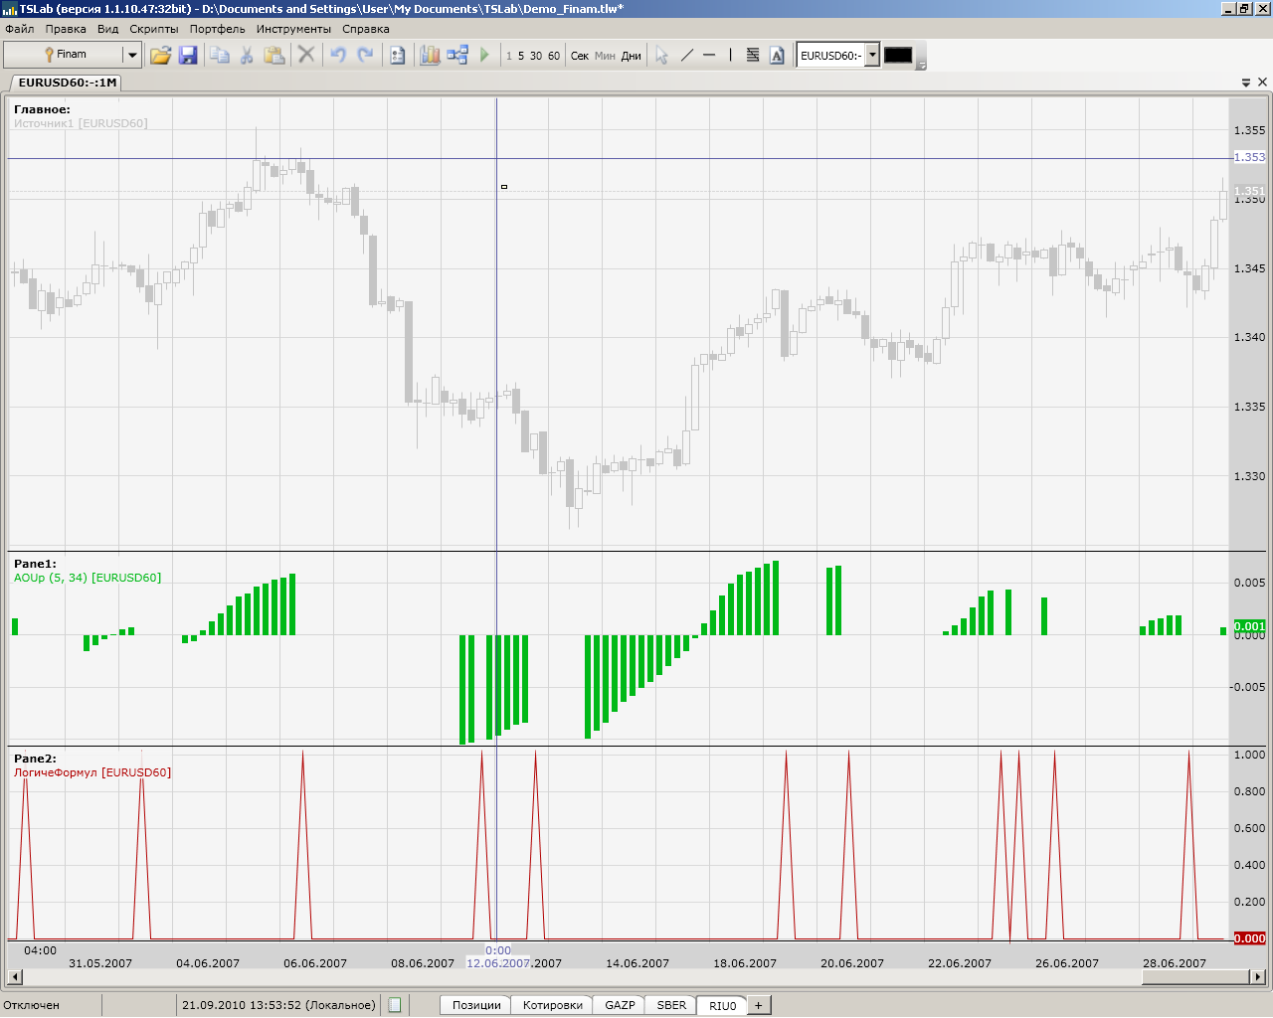Click the 1.353 price level marker
This screenshot has height=1018, width=1273.
pos(1250,157)
